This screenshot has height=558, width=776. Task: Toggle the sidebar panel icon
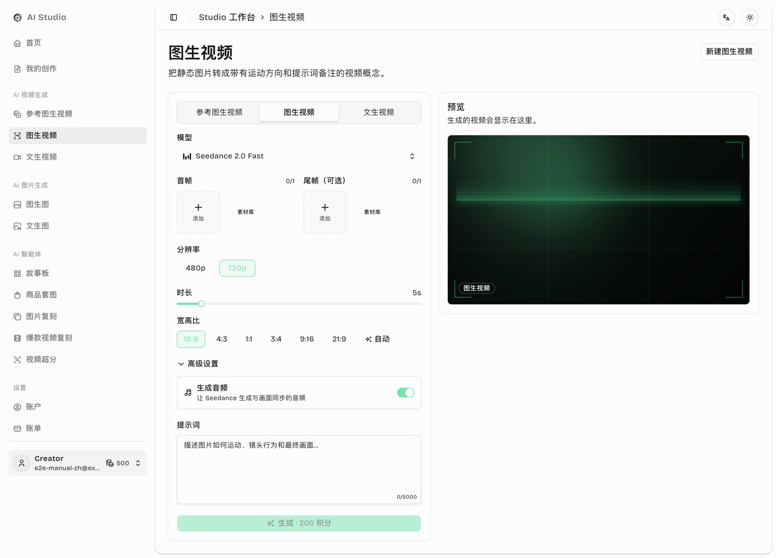[x=174, y=17]
